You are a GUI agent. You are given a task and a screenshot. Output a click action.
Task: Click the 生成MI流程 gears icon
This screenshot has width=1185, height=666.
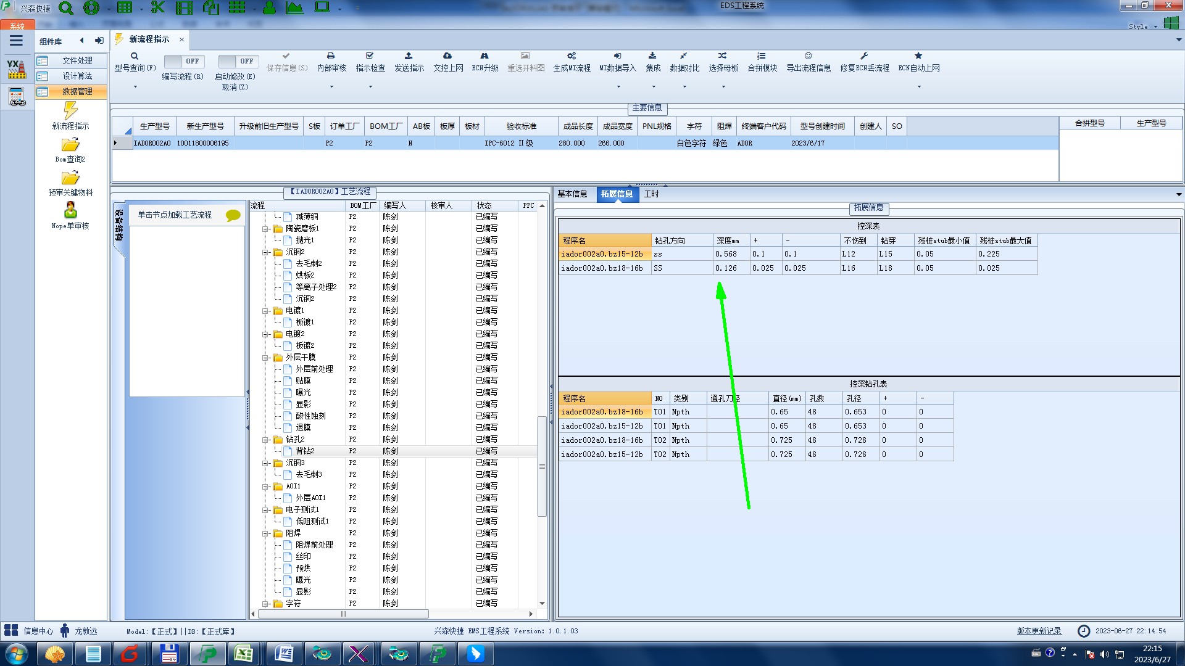click(572, 56)
